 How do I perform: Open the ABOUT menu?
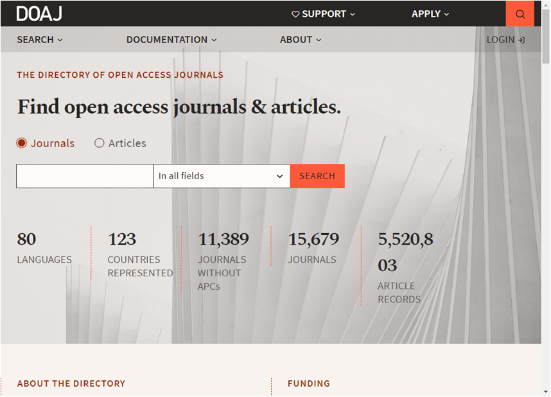(x=301, y=40)
